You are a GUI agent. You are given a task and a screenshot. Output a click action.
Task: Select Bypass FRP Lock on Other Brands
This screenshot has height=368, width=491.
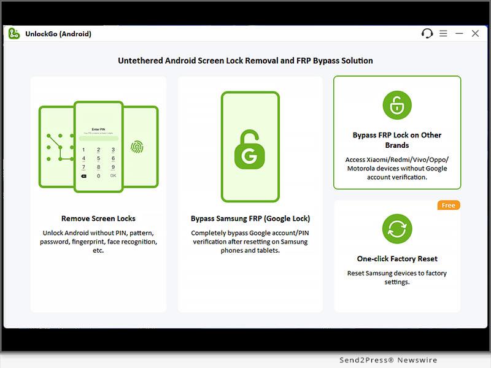pyautogui.click(x=397, y=140)
